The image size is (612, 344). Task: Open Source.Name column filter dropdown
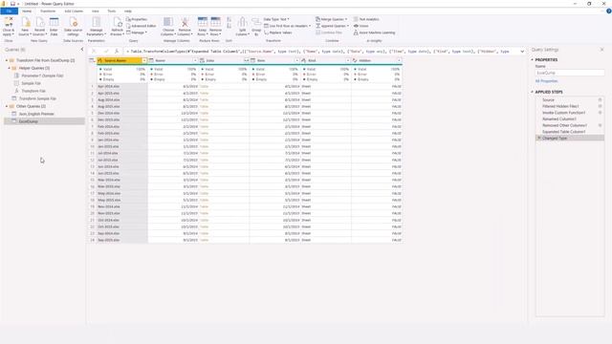144,60
